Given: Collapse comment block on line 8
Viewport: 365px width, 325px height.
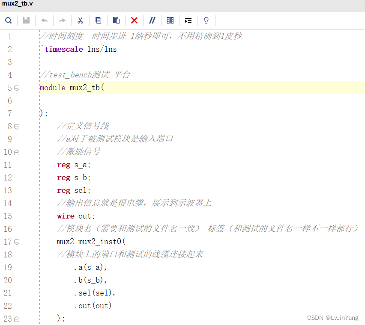Looking at the screenshot, I should [17, 127].
